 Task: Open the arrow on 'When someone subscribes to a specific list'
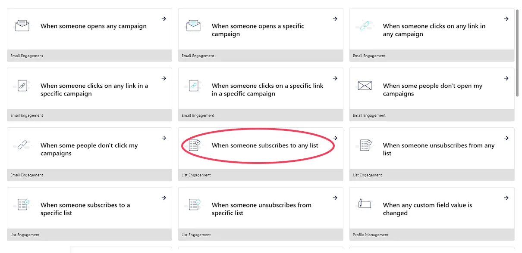[164, 198]
